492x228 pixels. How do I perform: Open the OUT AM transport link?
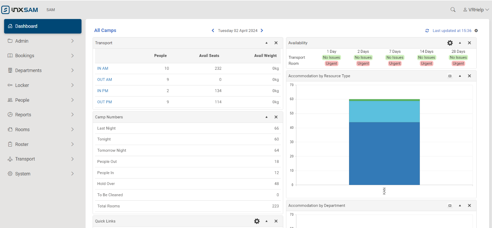point(105,80)
